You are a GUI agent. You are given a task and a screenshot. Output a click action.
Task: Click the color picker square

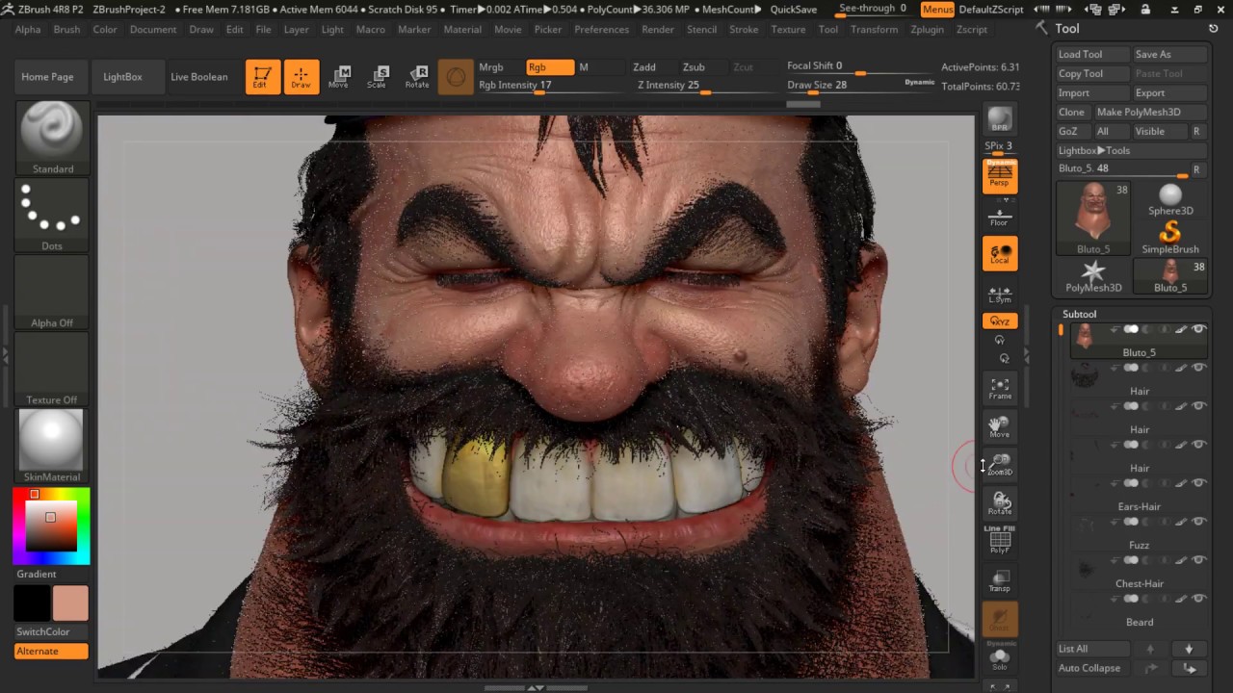(x=51, y=526)
